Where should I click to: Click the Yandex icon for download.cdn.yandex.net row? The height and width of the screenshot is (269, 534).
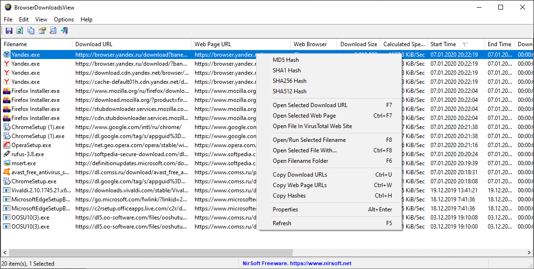(x=7, y=73)
